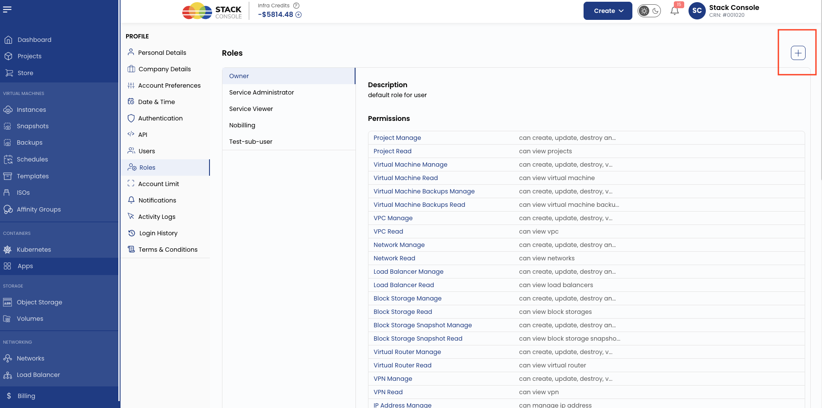Click the Roles icon in profile menu
822x408 pixels.
point(132,167)
